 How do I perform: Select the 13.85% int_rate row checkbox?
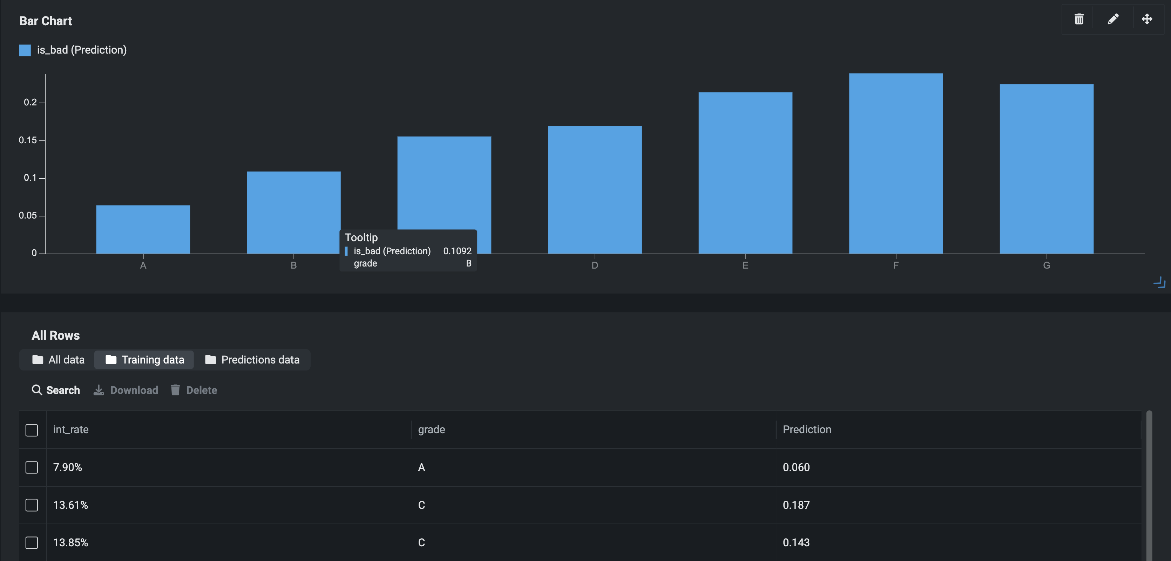(x=32, y=542)
